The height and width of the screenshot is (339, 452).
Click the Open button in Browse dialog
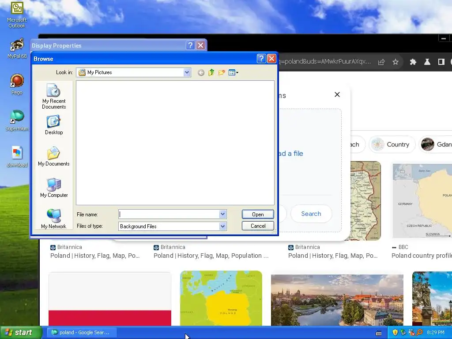click(258, 214)
